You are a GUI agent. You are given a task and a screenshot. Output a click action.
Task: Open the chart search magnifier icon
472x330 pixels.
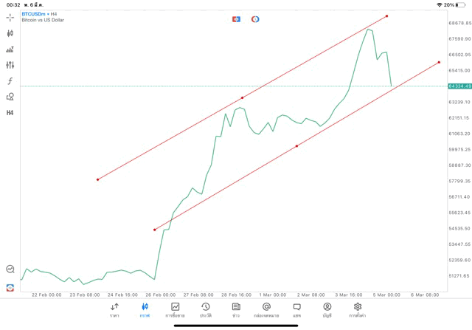pyautogui.click(x=10, y=269)
